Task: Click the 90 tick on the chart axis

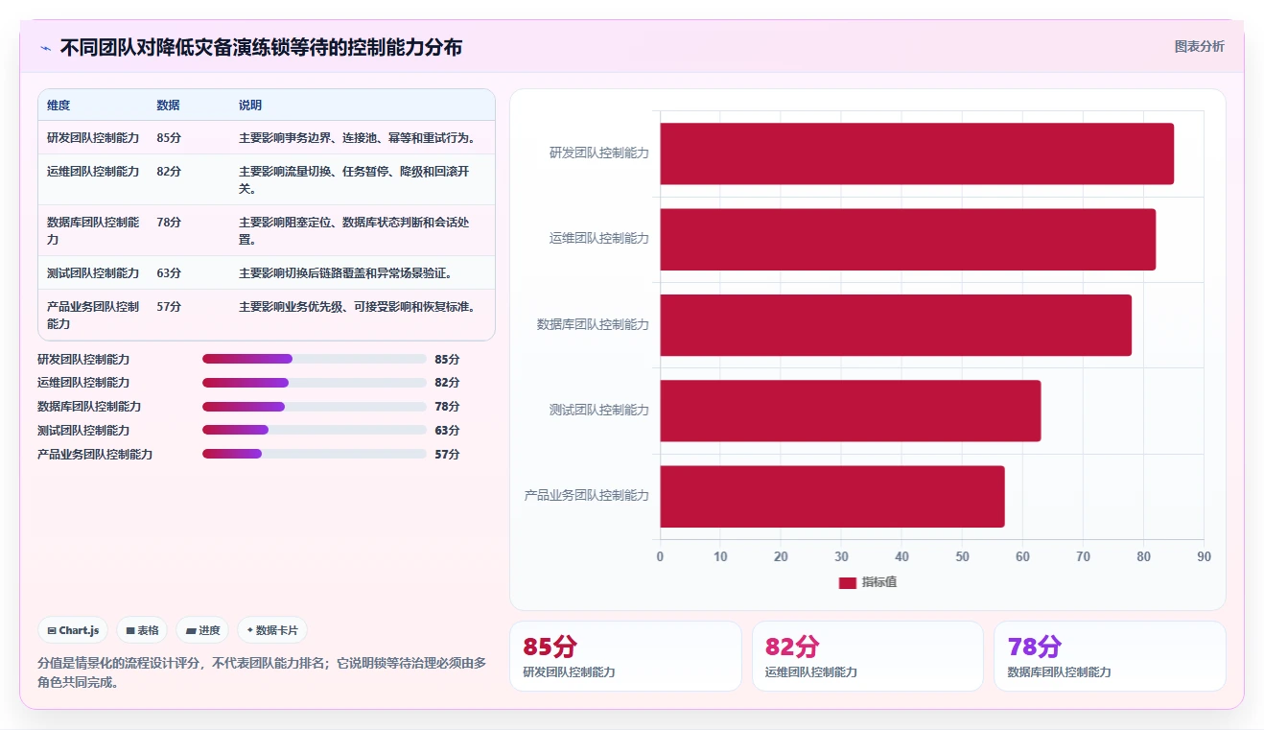Action: [x=1205, y=557]
